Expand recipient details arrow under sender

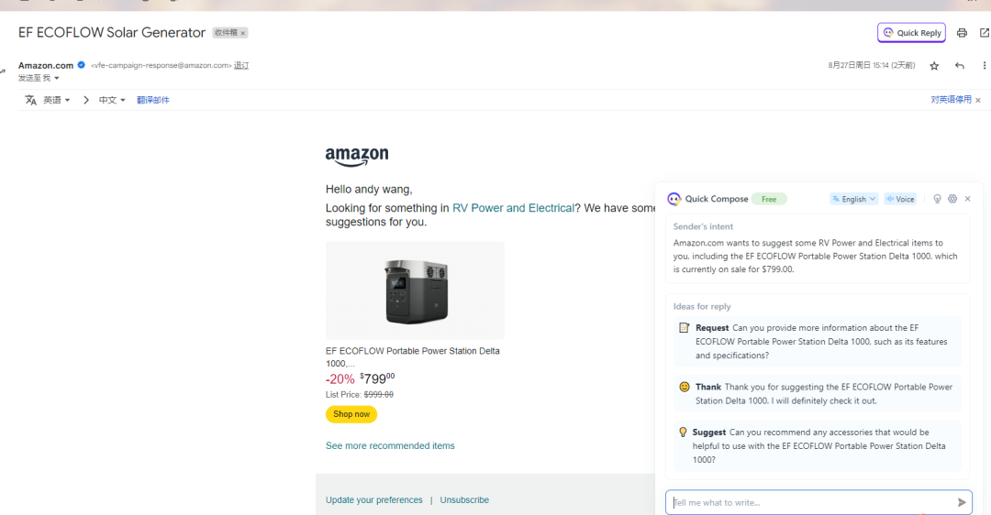coord(56,78)
